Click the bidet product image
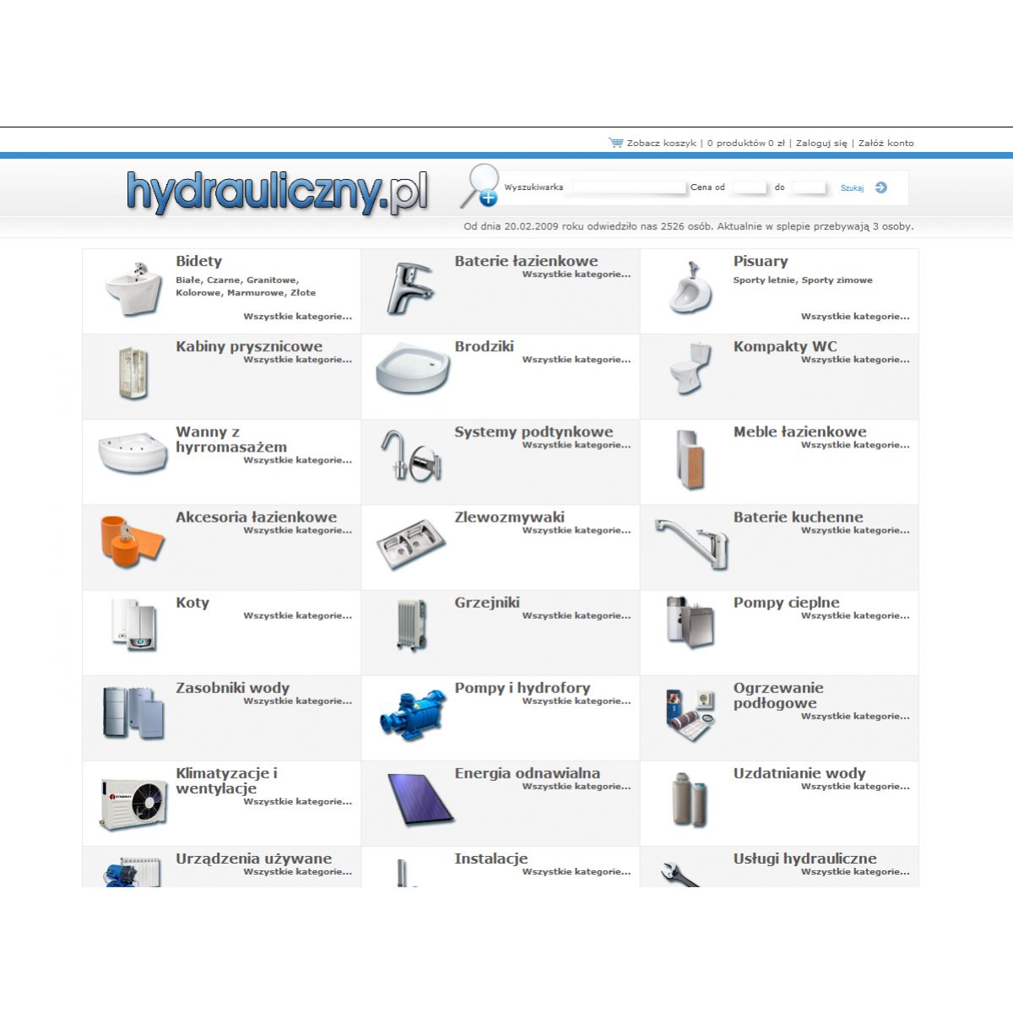Image resolution: width=1013 pixels, height=1013 pixels. [133, 288]
